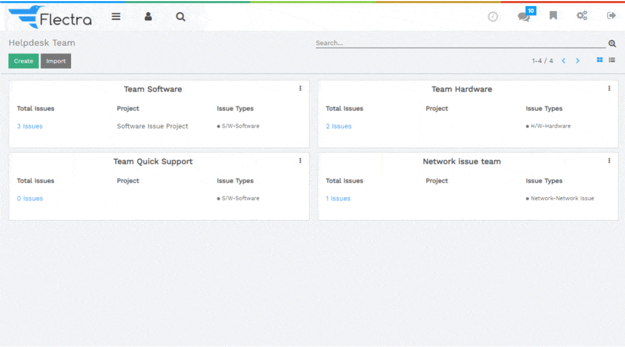This screenshot has height=347, width=625.
Task: Switch to list view
Action: 612,60
